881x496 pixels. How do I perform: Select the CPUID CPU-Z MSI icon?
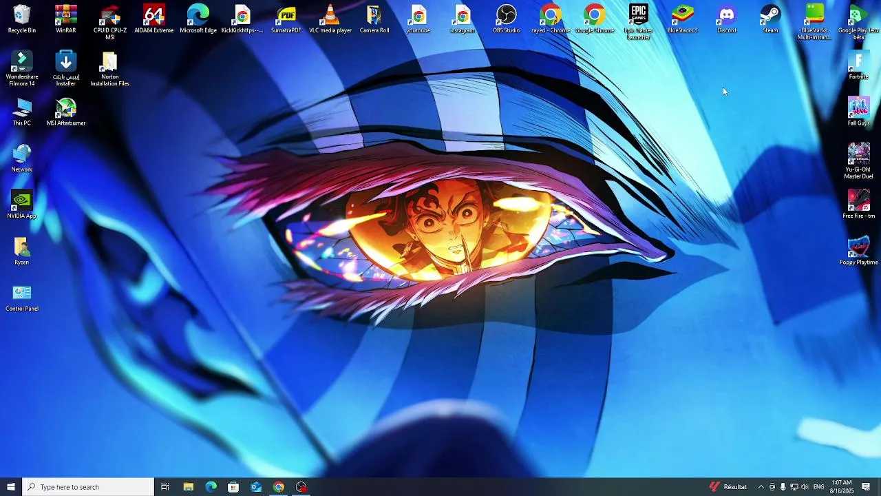(110, 22)
